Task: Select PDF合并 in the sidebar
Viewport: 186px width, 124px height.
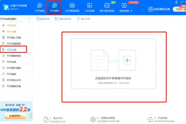Action: [x=16, y=25]
